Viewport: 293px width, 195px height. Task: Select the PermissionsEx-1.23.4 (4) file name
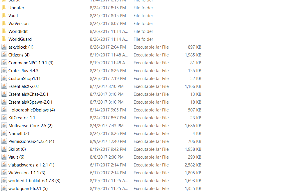pos(31,141)
